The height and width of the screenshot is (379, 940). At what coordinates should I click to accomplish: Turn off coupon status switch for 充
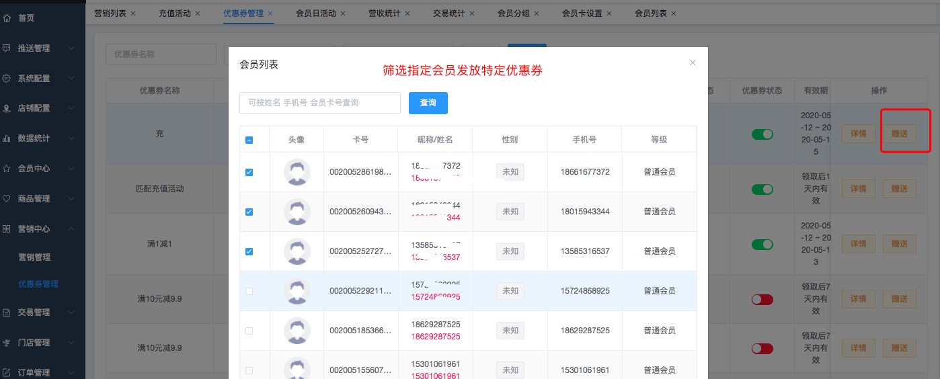tap(762, 134)
